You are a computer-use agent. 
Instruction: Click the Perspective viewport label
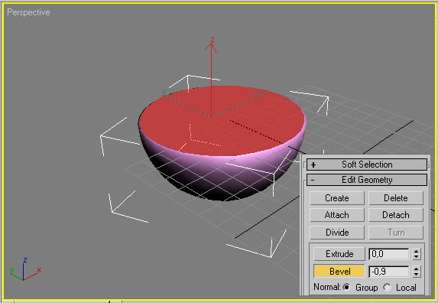28,12
